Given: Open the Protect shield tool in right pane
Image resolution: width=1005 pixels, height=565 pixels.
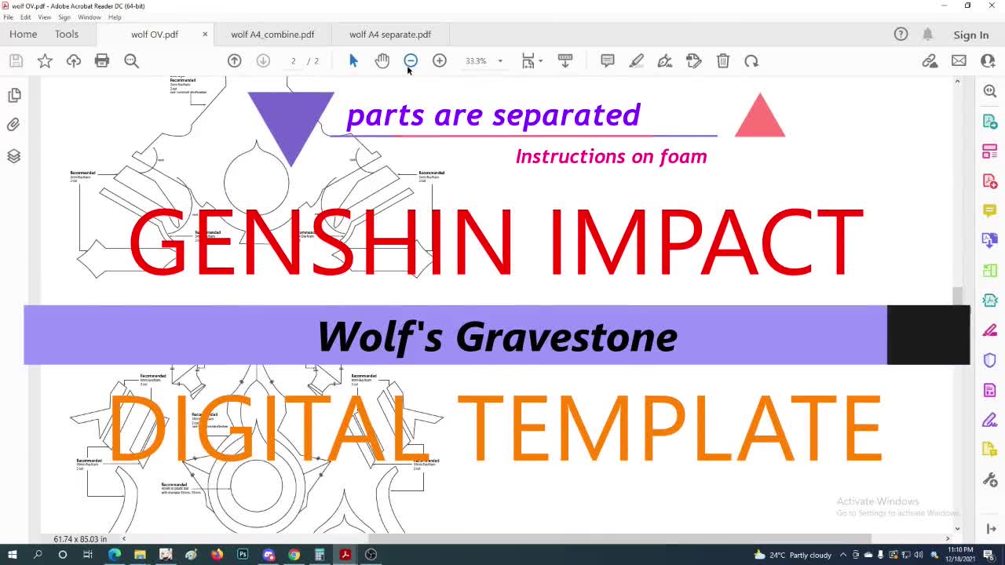Looking at the screenshot, I should [990, 360].
